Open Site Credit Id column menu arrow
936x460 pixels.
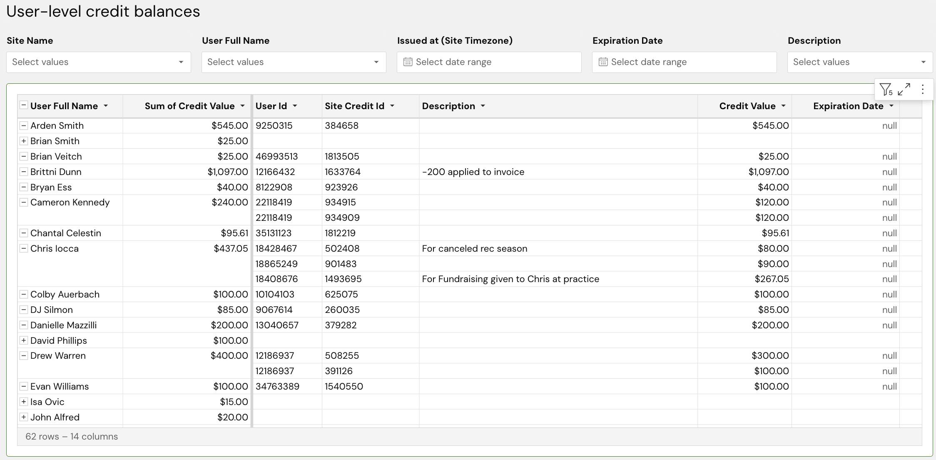(x=392, y=106)
